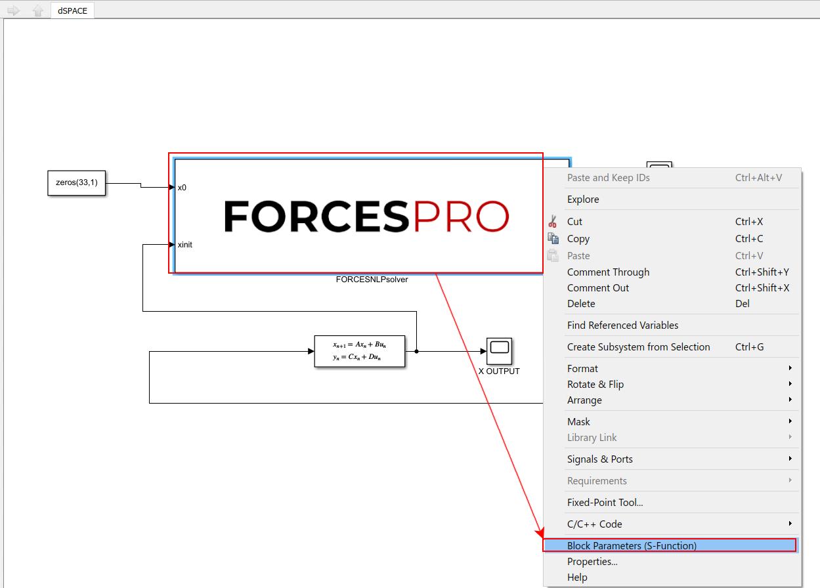Choose Explore from context menu
The height and width of the screenshot is (588, 820).
click(583, 199)
